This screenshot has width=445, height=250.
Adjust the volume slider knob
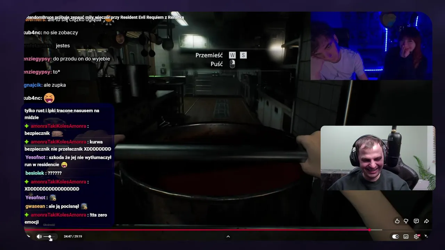click(x=50, y=236)
